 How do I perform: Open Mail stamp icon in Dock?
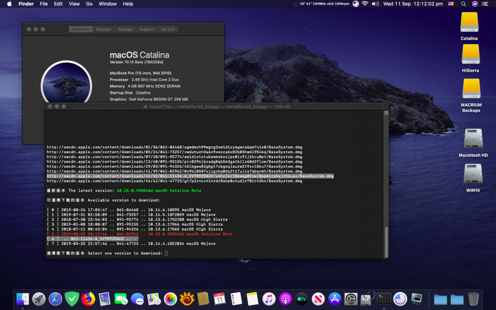point(105,299)
